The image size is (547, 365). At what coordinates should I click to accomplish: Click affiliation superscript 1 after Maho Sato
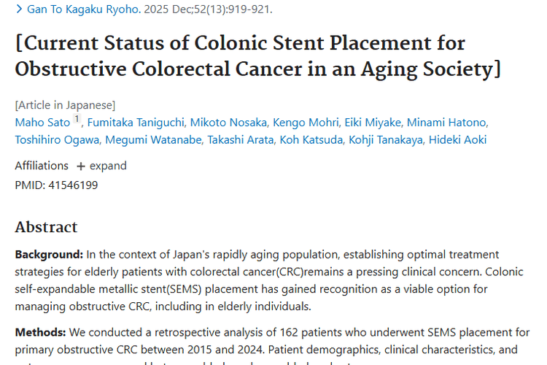point(77,120)
